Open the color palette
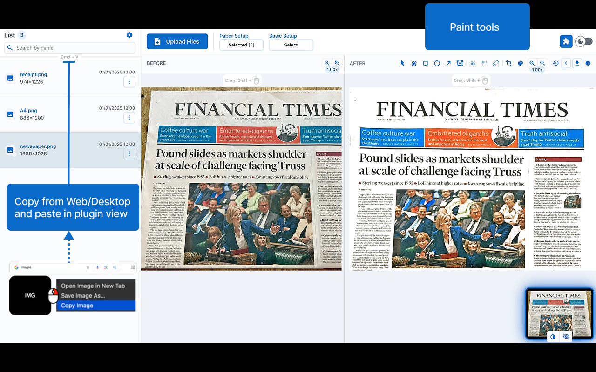596x372 pixels. pyautogui.click(x=521, y=63)
